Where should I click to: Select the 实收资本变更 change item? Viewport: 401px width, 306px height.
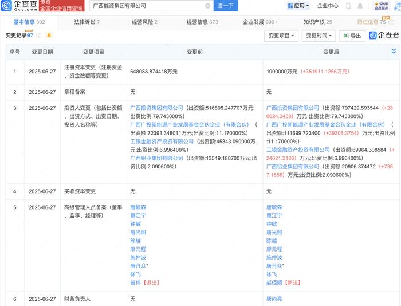point(80,191)
